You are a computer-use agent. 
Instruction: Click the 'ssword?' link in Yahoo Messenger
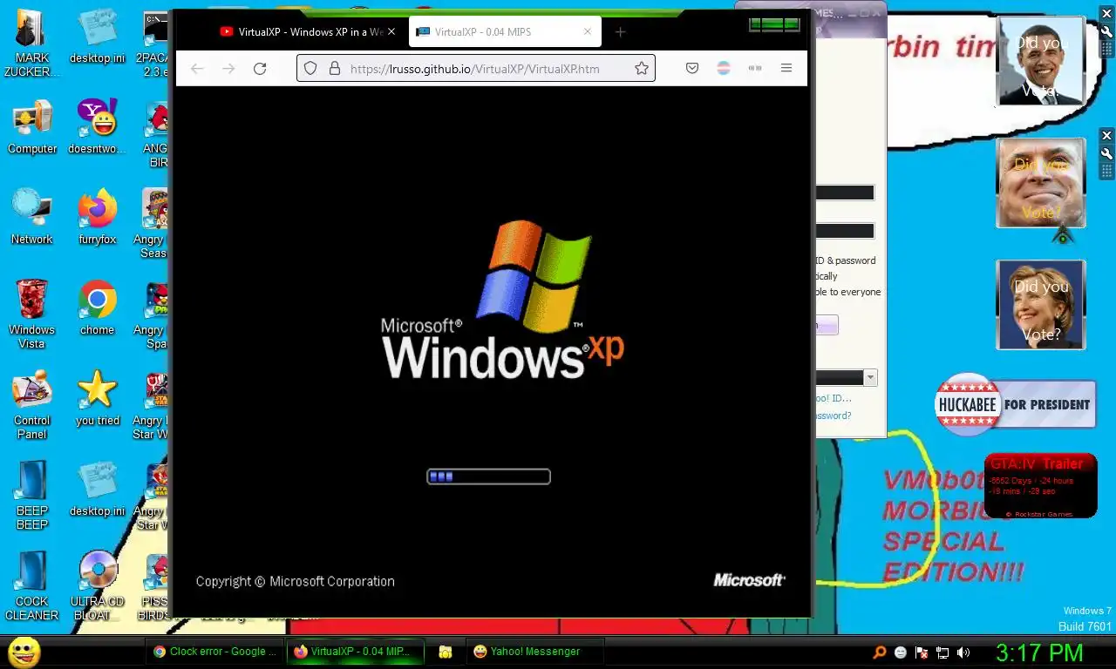[833, 416]
